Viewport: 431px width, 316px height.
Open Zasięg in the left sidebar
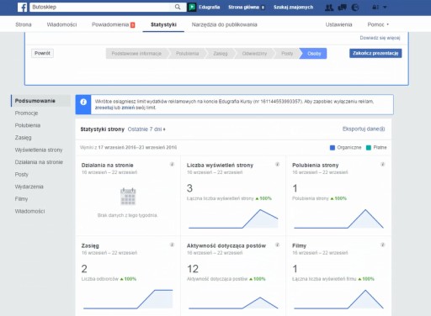23,138
